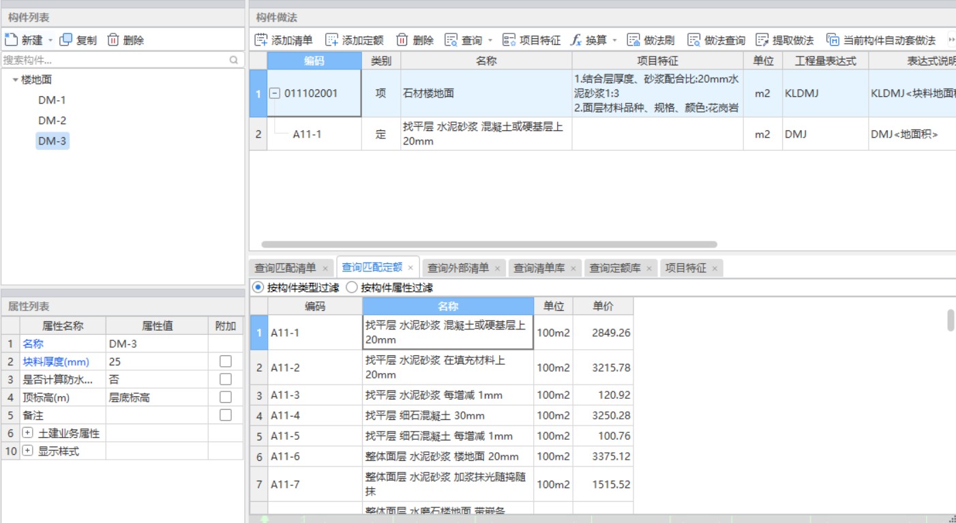Select quota row A11-4 细石混凝土 30mm
This screenshot has width=956, height=523.
pyautogui.click(x=441, y=416)
